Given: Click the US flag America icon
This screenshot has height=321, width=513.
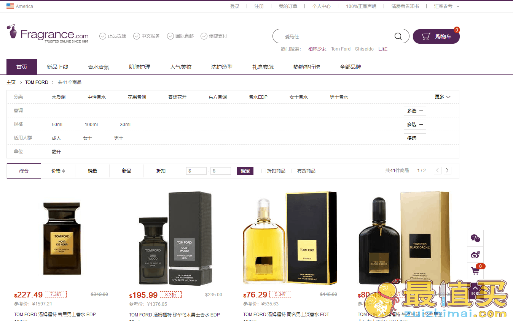Looking at the screenshot, I should (x=10, y=6).
